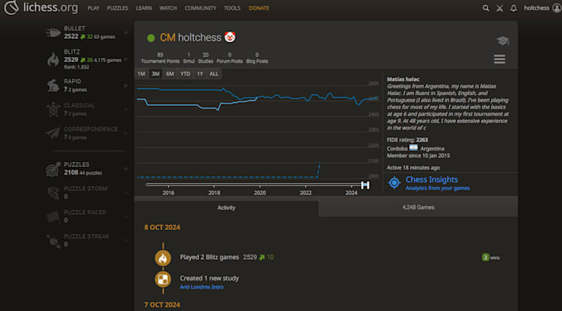Click the green online status dot
This screenshot has height=311, width=562.
tap(151, 38)
